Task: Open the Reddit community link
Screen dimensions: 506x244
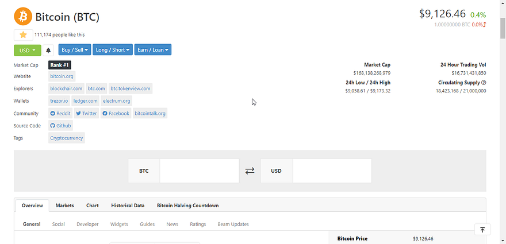Action: 60,114
